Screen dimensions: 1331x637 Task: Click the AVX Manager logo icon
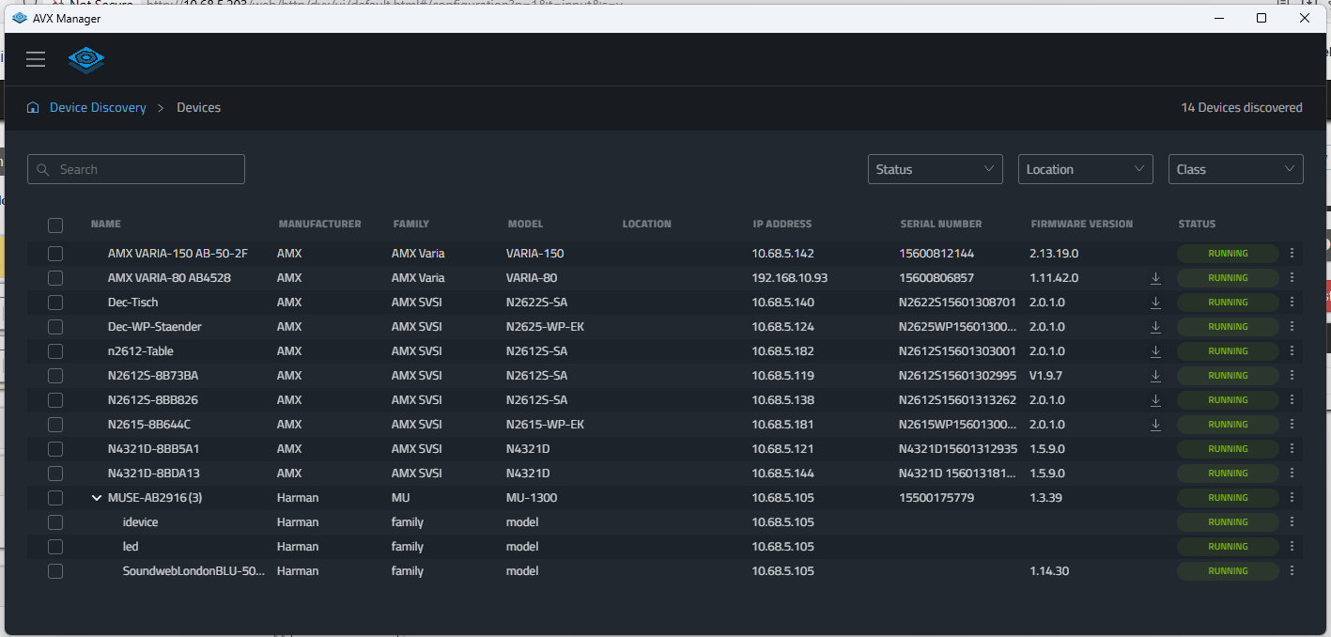click(x=86, y=60)
